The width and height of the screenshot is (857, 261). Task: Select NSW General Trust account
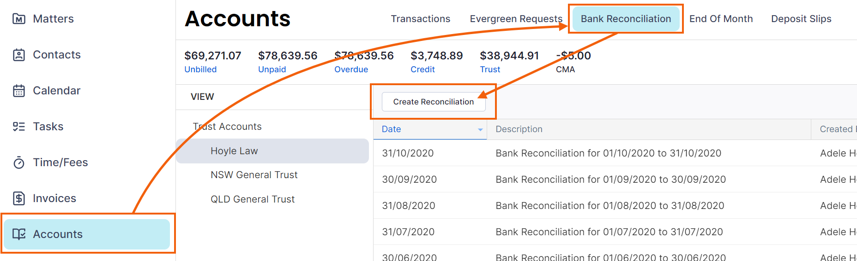pos(254,175)
